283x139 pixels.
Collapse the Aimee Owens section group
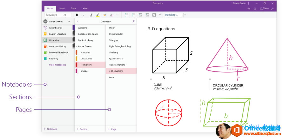pos(76,46)
